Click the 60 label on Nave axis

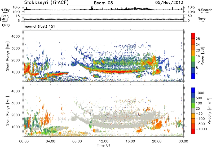pyautogui.click(x=189, y=16)
